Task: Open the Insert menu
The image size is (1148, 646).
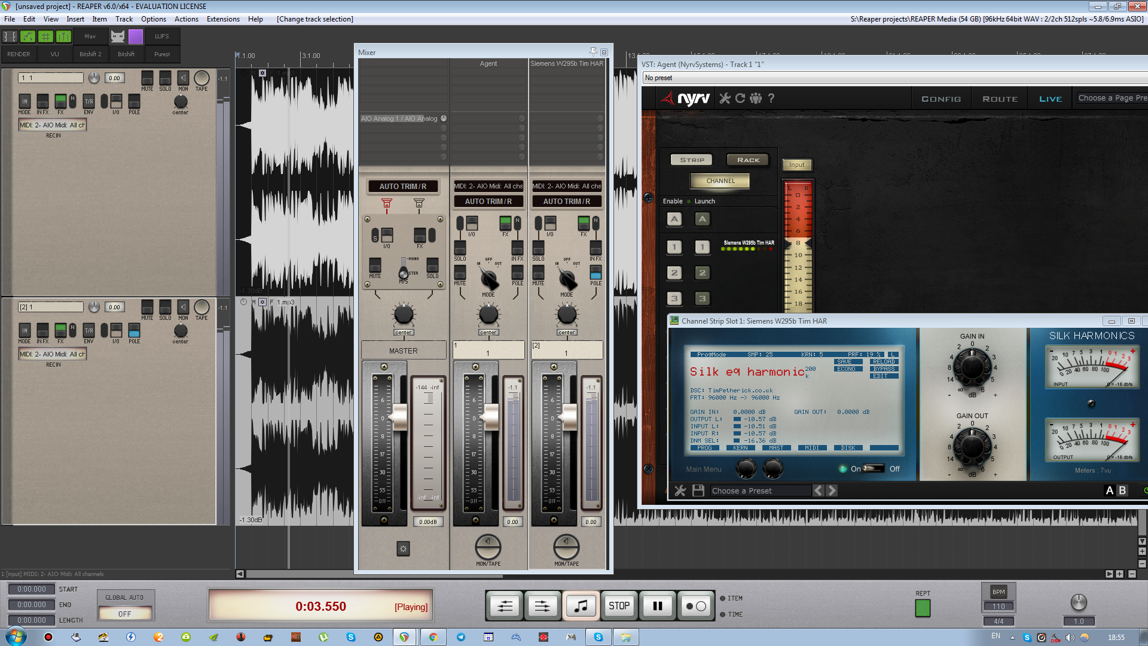Action: point(75,19)
